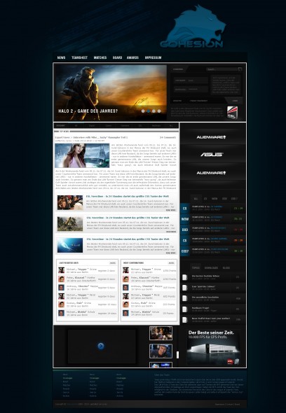Open the ESL logo badge
The image size is (286, 413).
[233, 113]
